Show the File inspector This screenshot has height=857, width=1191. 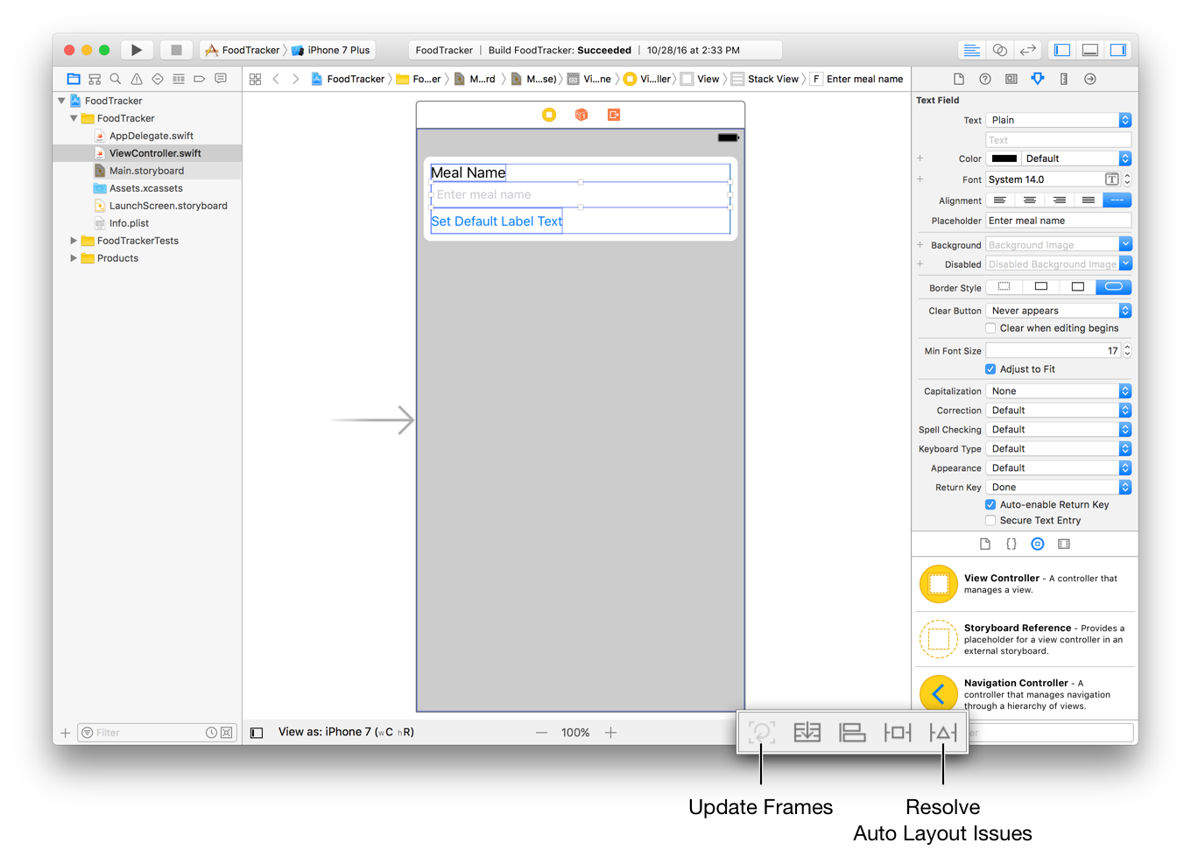(959, 79)
